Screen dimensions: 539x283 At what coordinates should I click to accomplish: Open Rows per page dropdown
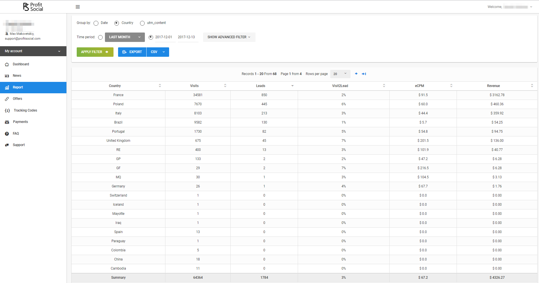coord(340,74)
